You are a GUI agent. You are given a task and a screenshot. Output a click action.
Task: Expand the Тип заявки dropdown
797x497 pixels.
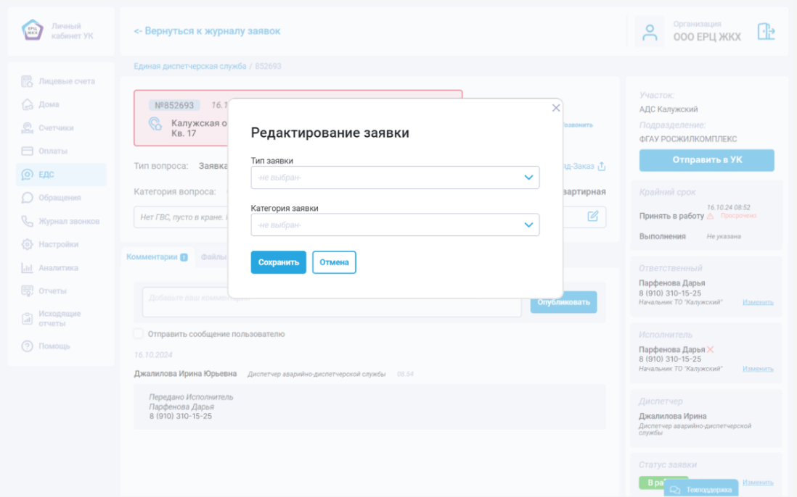(395, 177)
